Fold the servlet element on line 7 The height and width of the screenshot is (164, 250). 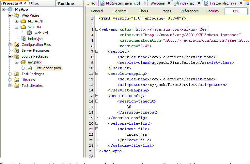point(97,51)
